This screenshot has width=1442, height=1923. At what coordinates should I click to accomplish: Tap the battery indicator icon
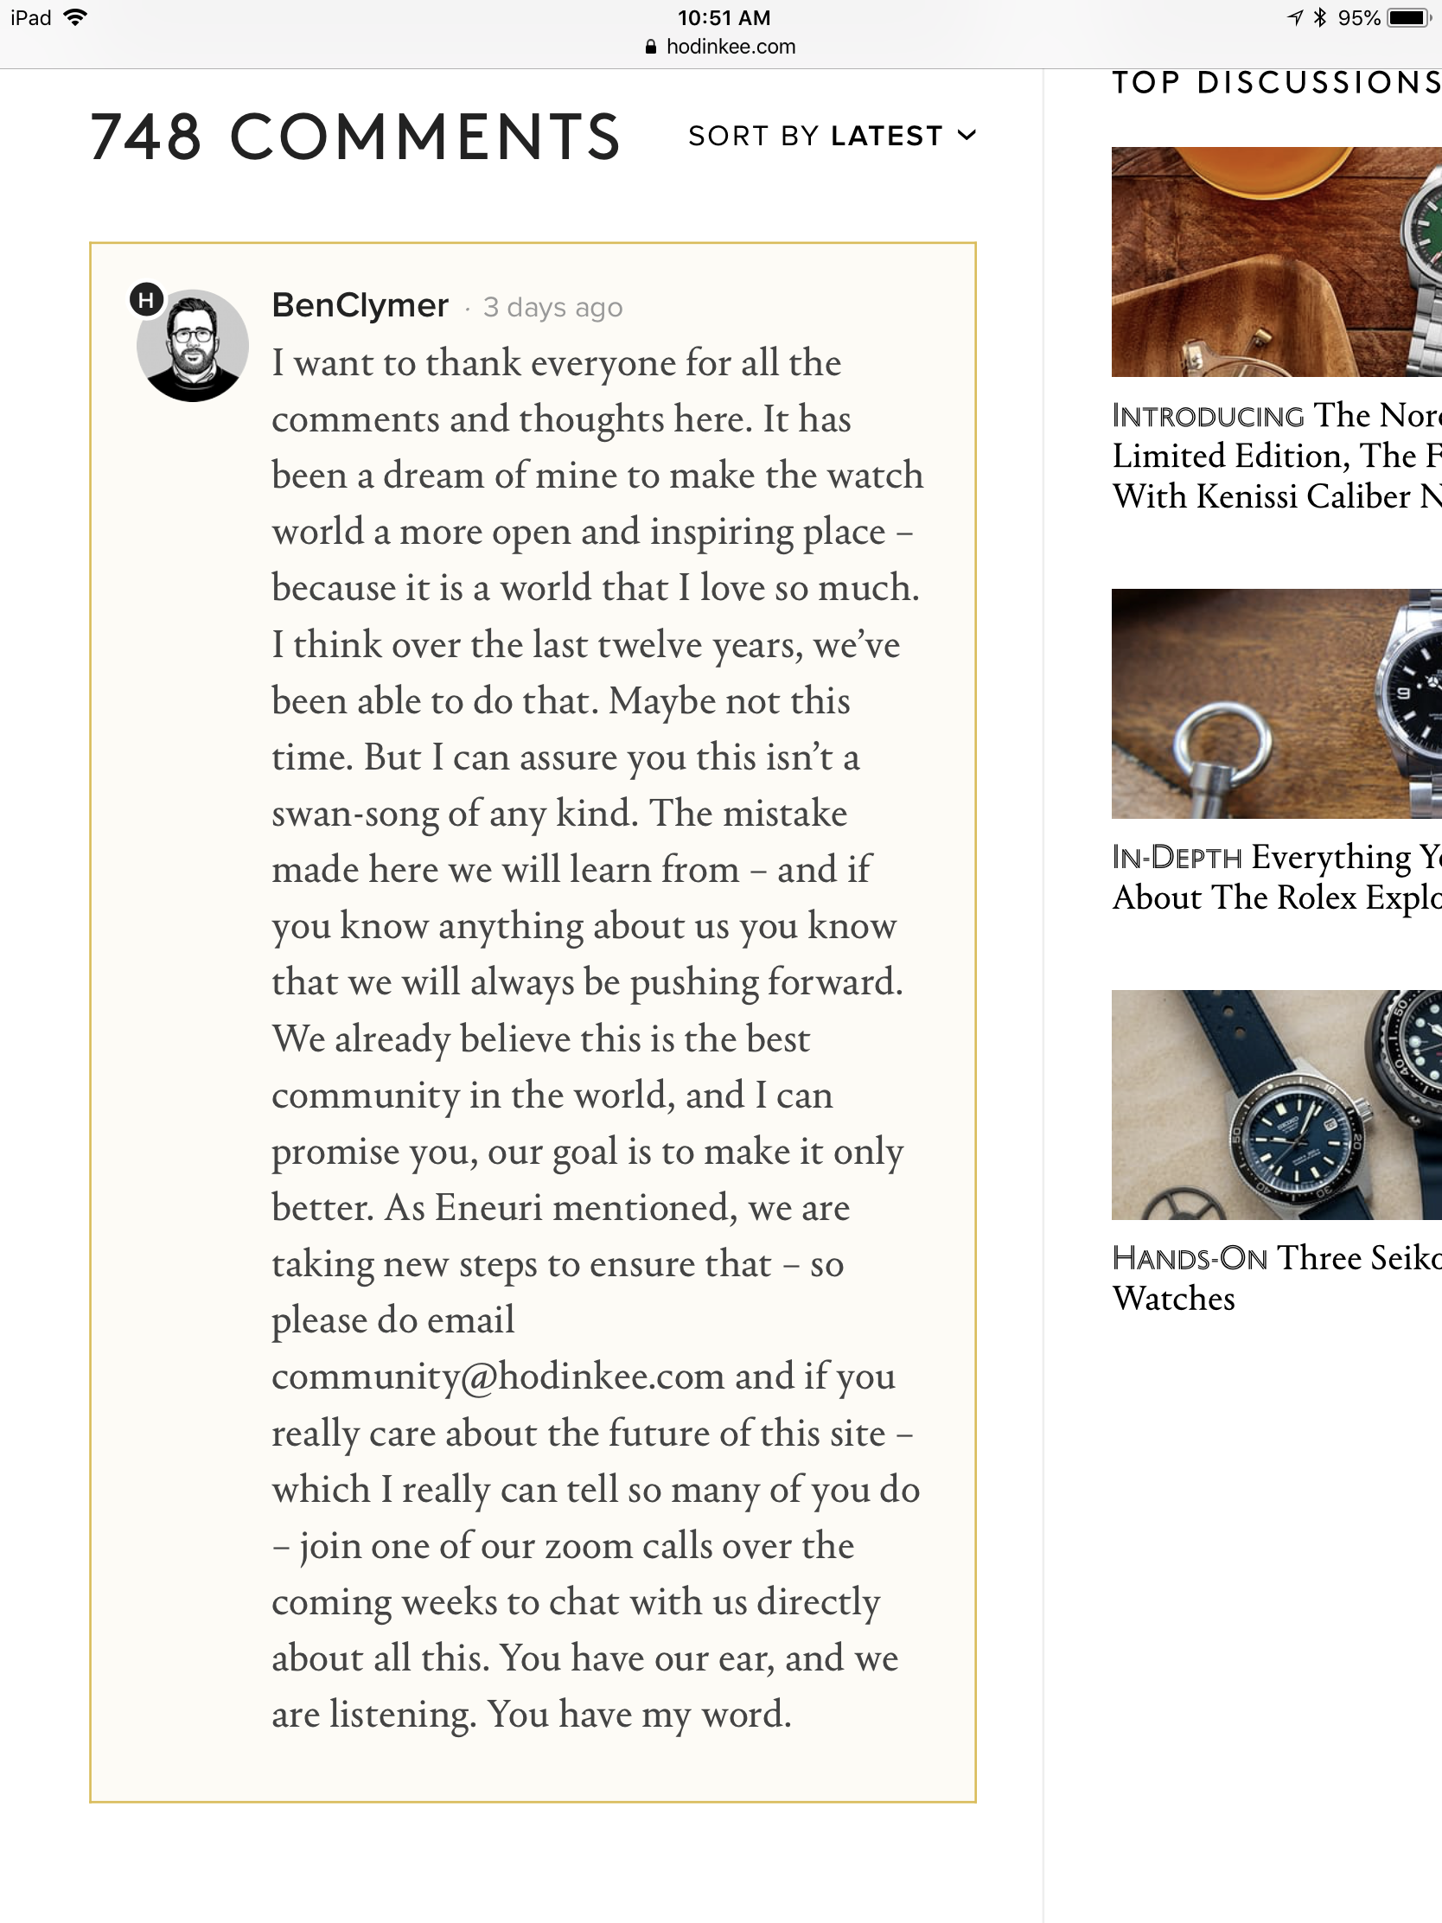click(x=1408, y=17)
